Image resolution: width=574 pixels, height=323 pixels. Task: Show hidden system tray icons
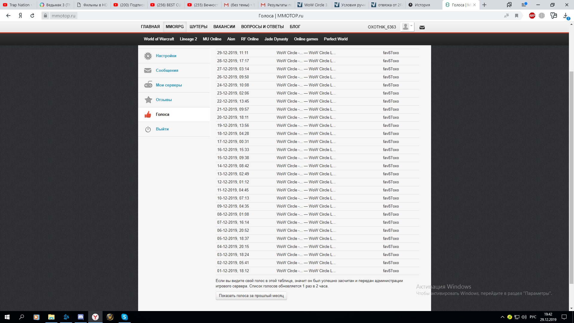pyautogui.click(x=502, y=317)
